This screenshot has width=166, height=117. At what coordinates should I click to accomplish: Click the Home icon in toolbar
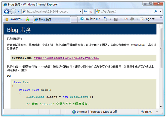point(105,19)
